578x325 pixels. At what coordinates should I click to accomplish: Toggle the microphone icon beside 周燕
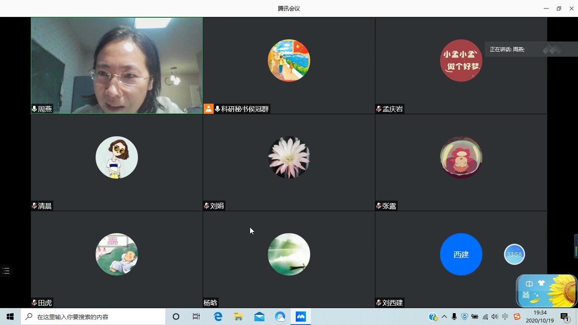tap(34, 109)
